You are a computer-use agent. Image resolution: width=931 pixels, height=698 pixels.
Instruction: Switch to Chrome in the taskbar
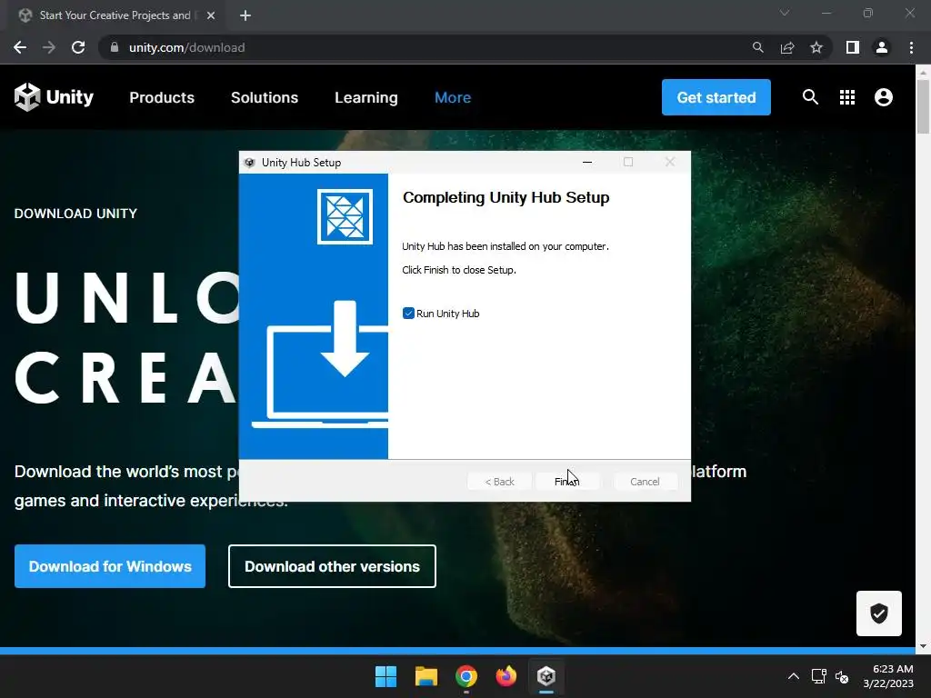[466, 676]
